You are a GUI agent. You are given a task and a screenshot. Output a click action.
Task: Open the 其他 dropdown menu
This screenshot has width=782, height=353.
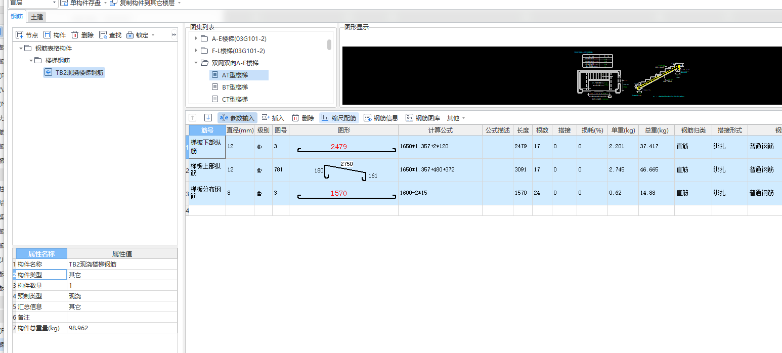456,118
